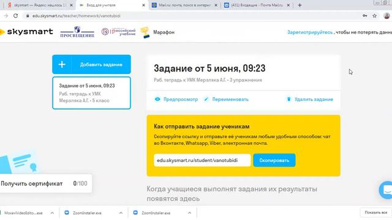Close the Mail.ru почта tab
This screenshot has height=220, width=392.
click(216, 5)
